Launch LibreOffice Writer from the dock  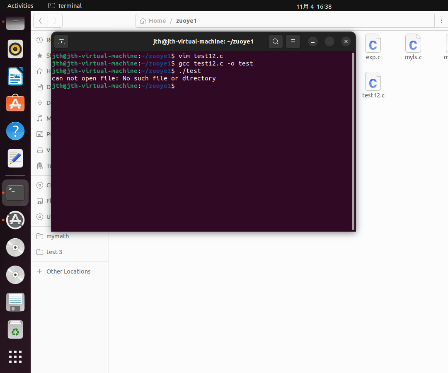(15, 76)
